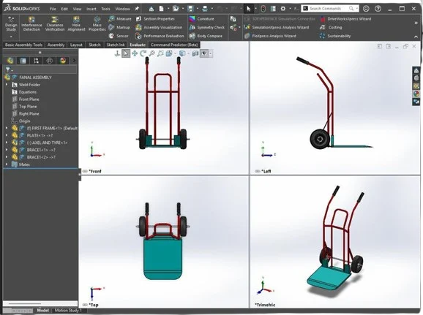
Task: Switch to the FeatureManager design tree tab
Action: [x=10, y=61]
